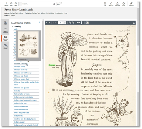Open Indian woman with baby link
Image resolution: width=142 pixels, height=129 pixels.
tap(23, 97)
